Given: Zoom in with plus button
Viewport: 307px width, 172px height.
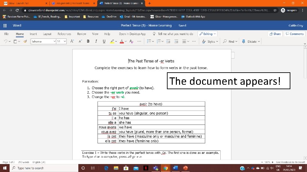Looking at the screenshot, I should [272, 162].
